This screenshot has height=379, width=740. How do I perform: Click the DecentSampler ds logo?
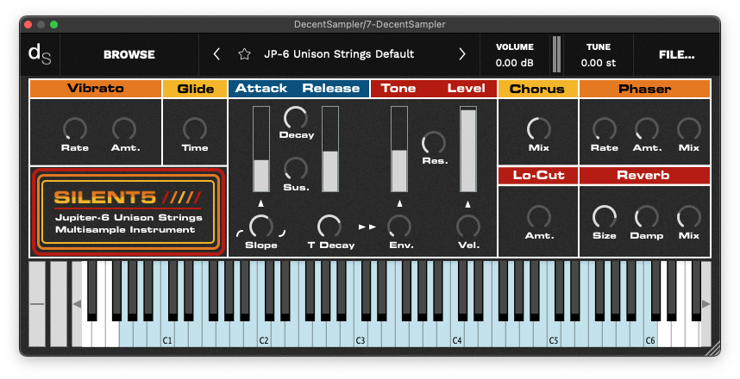(40, 54)
